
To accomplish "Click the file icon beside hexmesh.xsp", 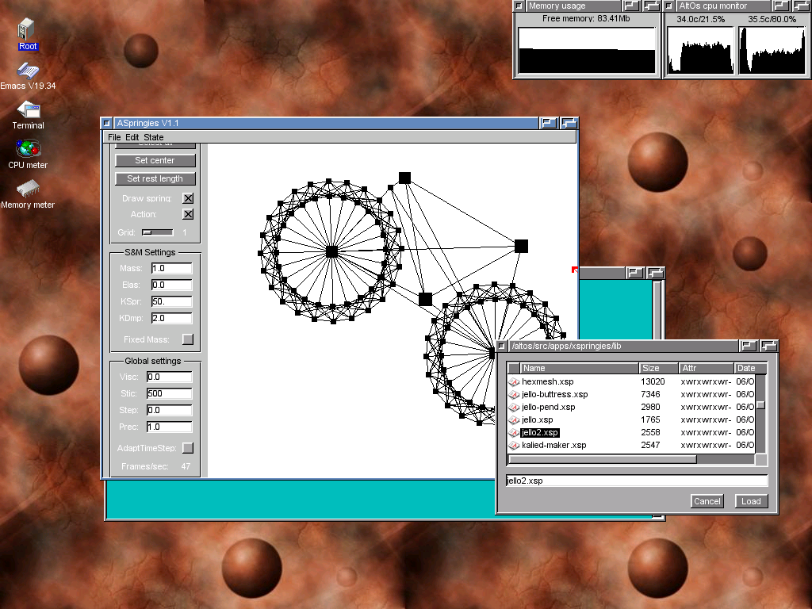I will pyautogui.click(x=514, y=381).
